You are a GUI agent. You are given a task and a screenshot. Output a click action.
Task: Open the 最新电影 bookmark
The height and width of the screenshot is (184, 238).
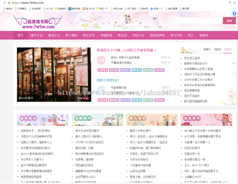click(74, 9)
